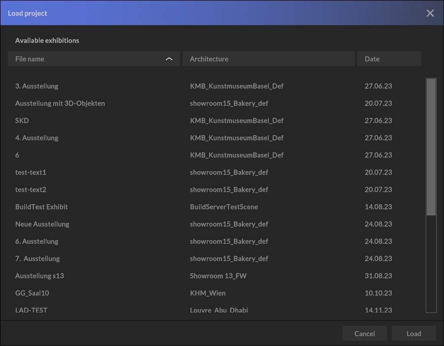444x346 pixels.
Task: Select the 'Neue Ausstellung' entry
Action: pyautogui.click(x=42, y=224)
